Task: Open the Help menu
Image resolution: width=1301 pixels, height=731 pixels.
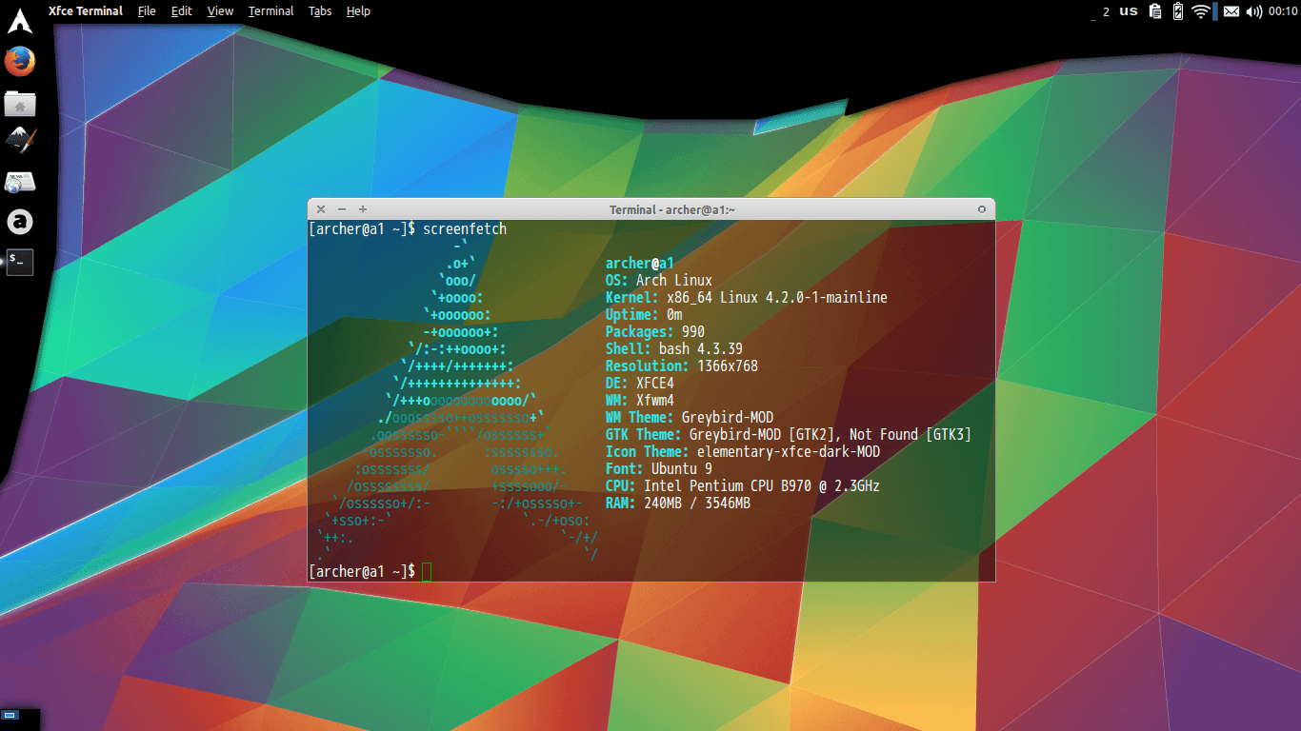Action: point(358,11)
